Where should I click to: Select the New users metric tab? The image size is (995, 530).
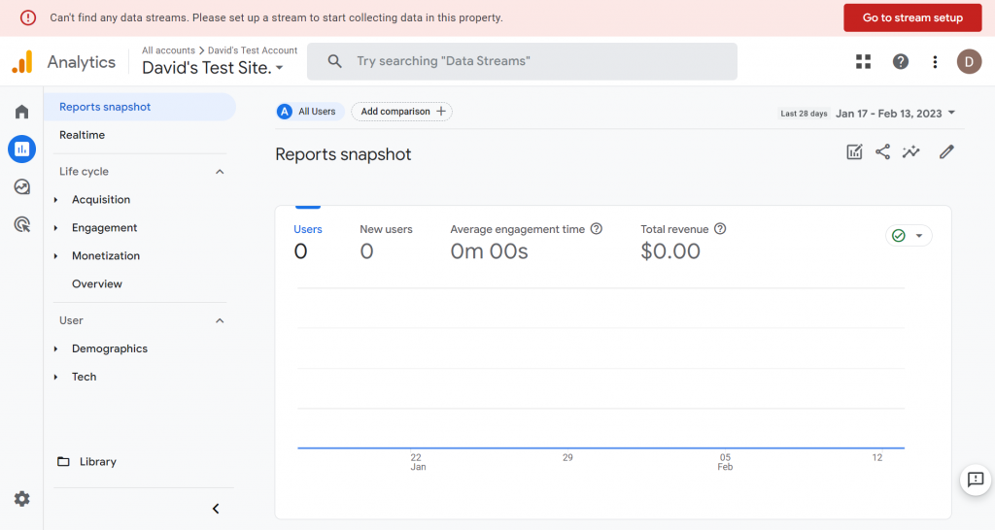(x=386, y=241)
